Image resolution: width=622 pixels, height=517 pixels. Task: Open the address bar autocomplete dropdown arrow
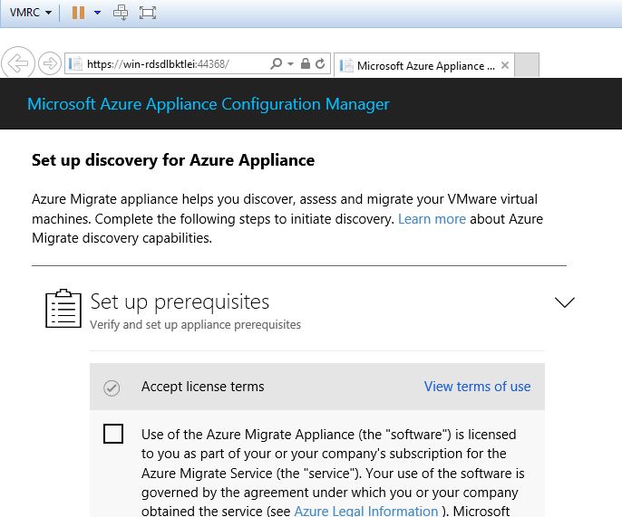click(x=290, y=63)
